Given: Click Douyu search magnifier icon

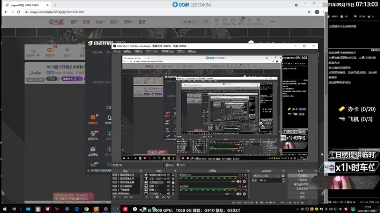Looking at the screenshot, I should 206,22.
